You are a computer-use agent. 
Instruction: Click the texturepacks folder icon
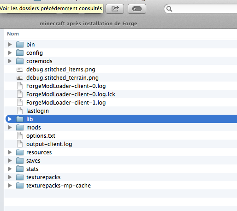20,177
